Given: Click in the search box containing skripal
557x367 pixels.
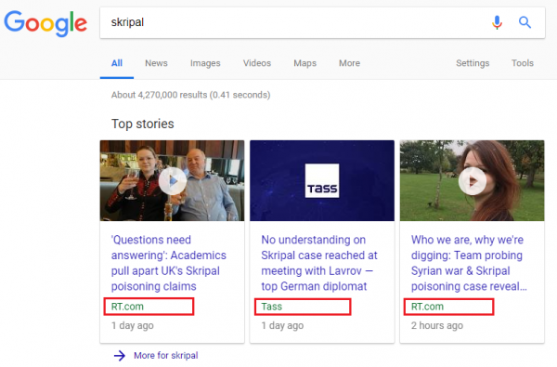Looking at the screenshot, I should point(295,22).
